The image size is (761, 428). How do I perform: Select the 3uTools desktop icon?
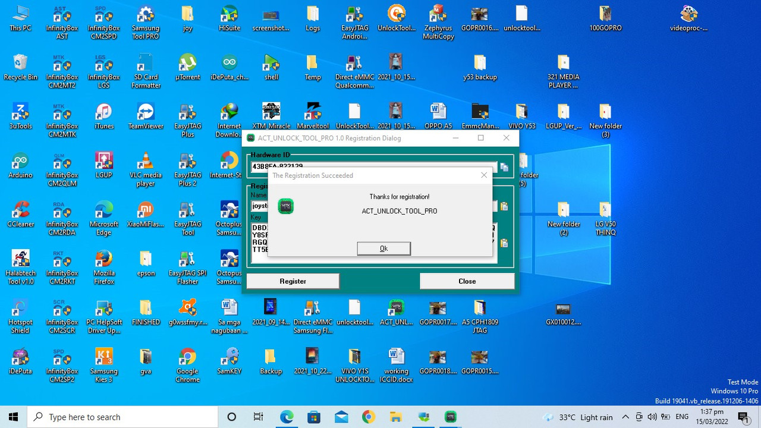pyautogui.click(x=20, y=117)
